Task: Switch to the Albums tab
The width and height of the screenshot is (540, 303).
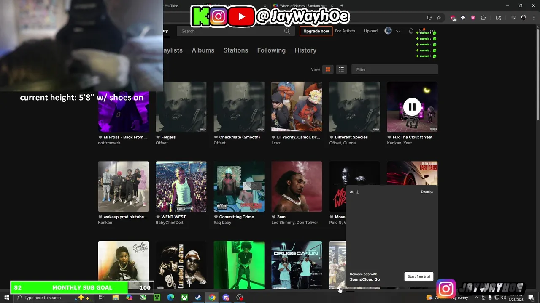Action: tap(203, 50)
